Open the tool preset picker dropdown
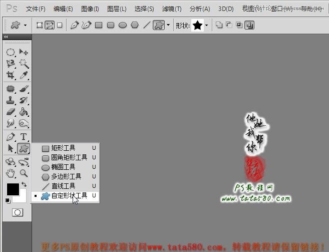Viewport: 329px width, 252px height. point(25,26)
